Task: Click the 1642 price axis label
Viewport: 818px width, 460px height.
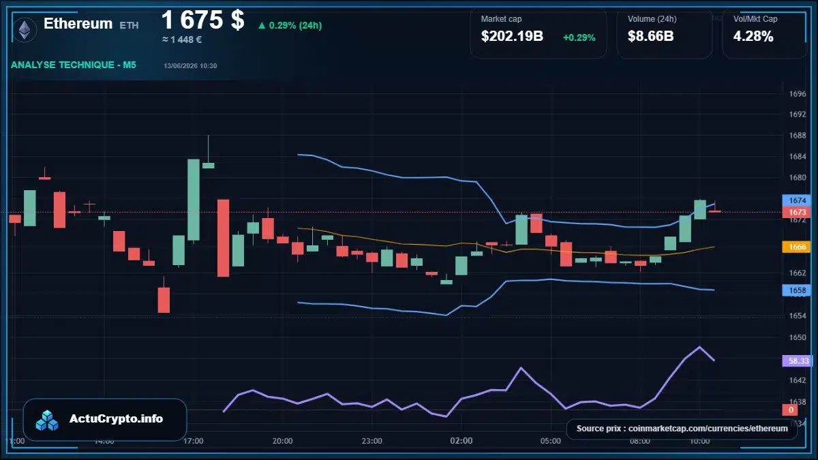Action: (x=798, y=380)
